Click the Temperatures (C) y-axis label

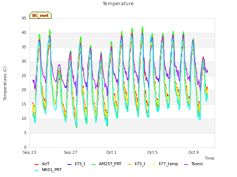(x=5, y=83)
